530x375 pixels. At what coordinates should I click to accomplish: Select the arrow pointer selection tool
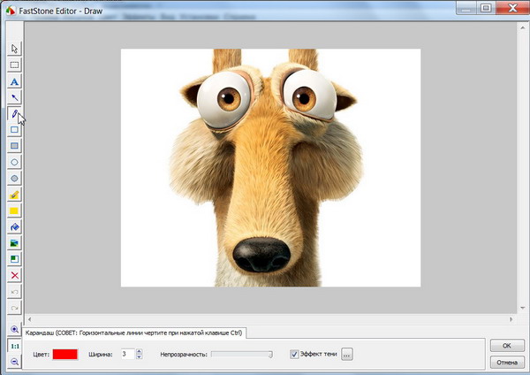click(14, 49)
